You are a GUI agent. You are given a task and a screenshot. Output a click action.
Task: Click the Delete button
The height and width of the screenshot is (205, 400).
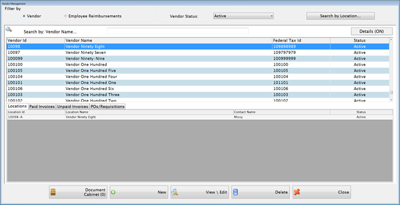click(x=261, y=192)
